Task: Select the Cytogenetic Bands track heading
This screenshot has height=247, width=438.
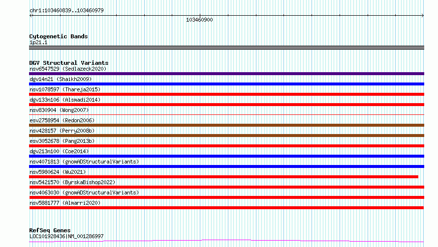Action: [59, 36]
